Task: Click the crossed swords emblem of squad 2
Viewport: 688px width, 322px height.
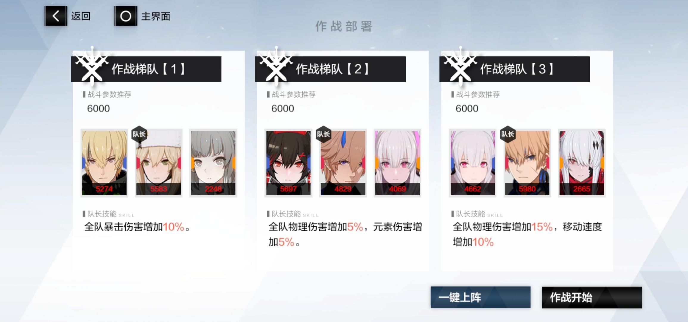Action: click(276, 66)
